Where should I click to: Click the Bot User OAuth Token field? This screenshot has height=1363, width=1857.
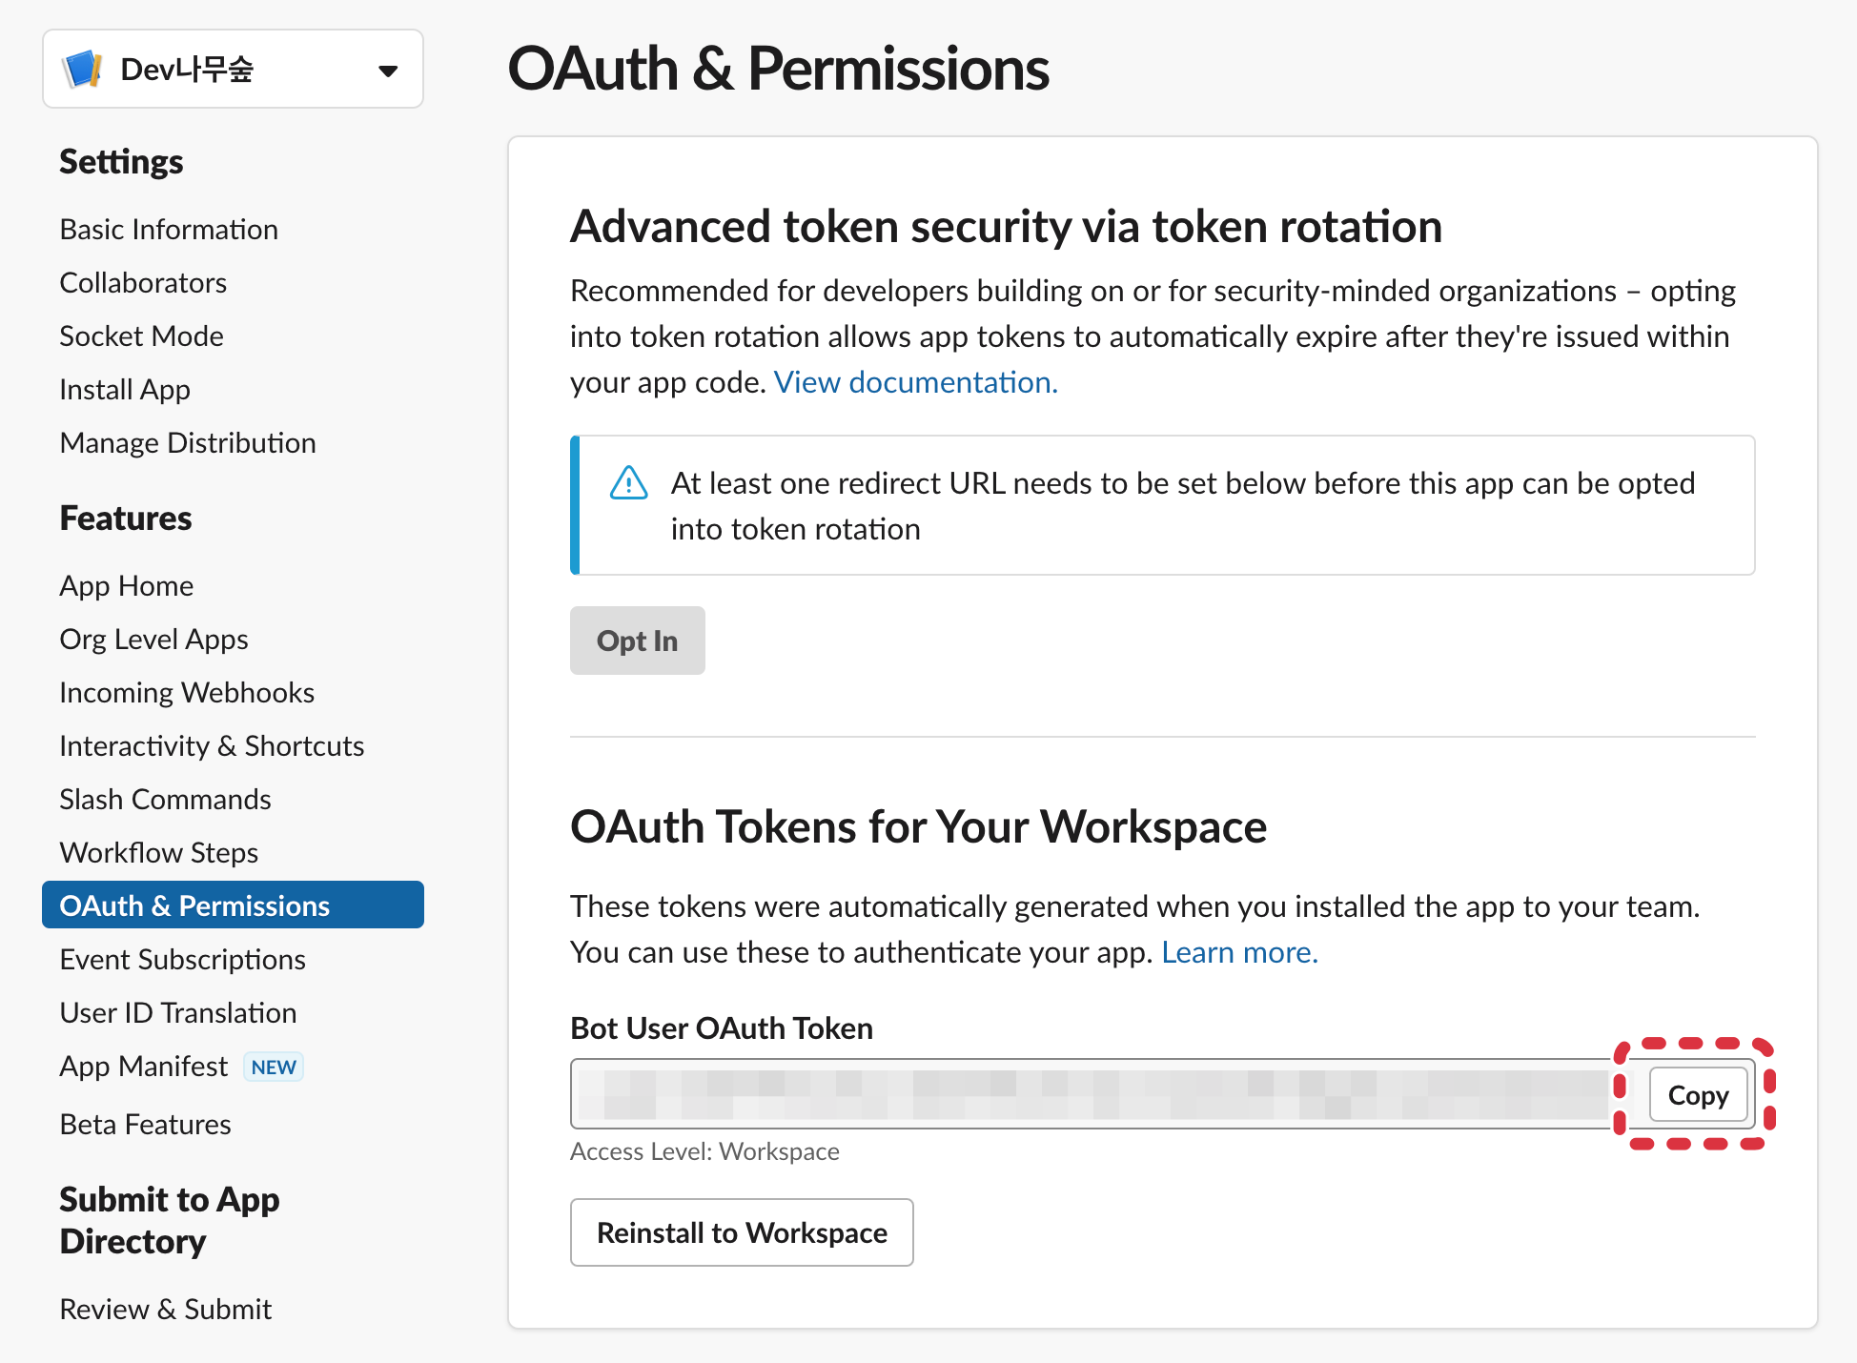point(1092,1094)
